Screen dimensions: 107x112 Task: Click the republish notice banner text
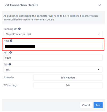point(51,18)
